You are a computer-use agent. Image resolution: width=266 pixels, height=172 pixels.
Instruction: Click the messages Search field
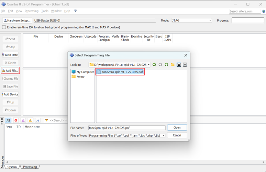pyautogui.click(x=58, y=120)
